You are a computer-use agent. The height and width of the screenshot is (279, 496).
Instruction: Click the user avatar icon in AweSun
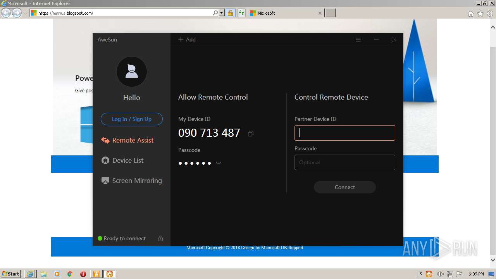[132, 72]
